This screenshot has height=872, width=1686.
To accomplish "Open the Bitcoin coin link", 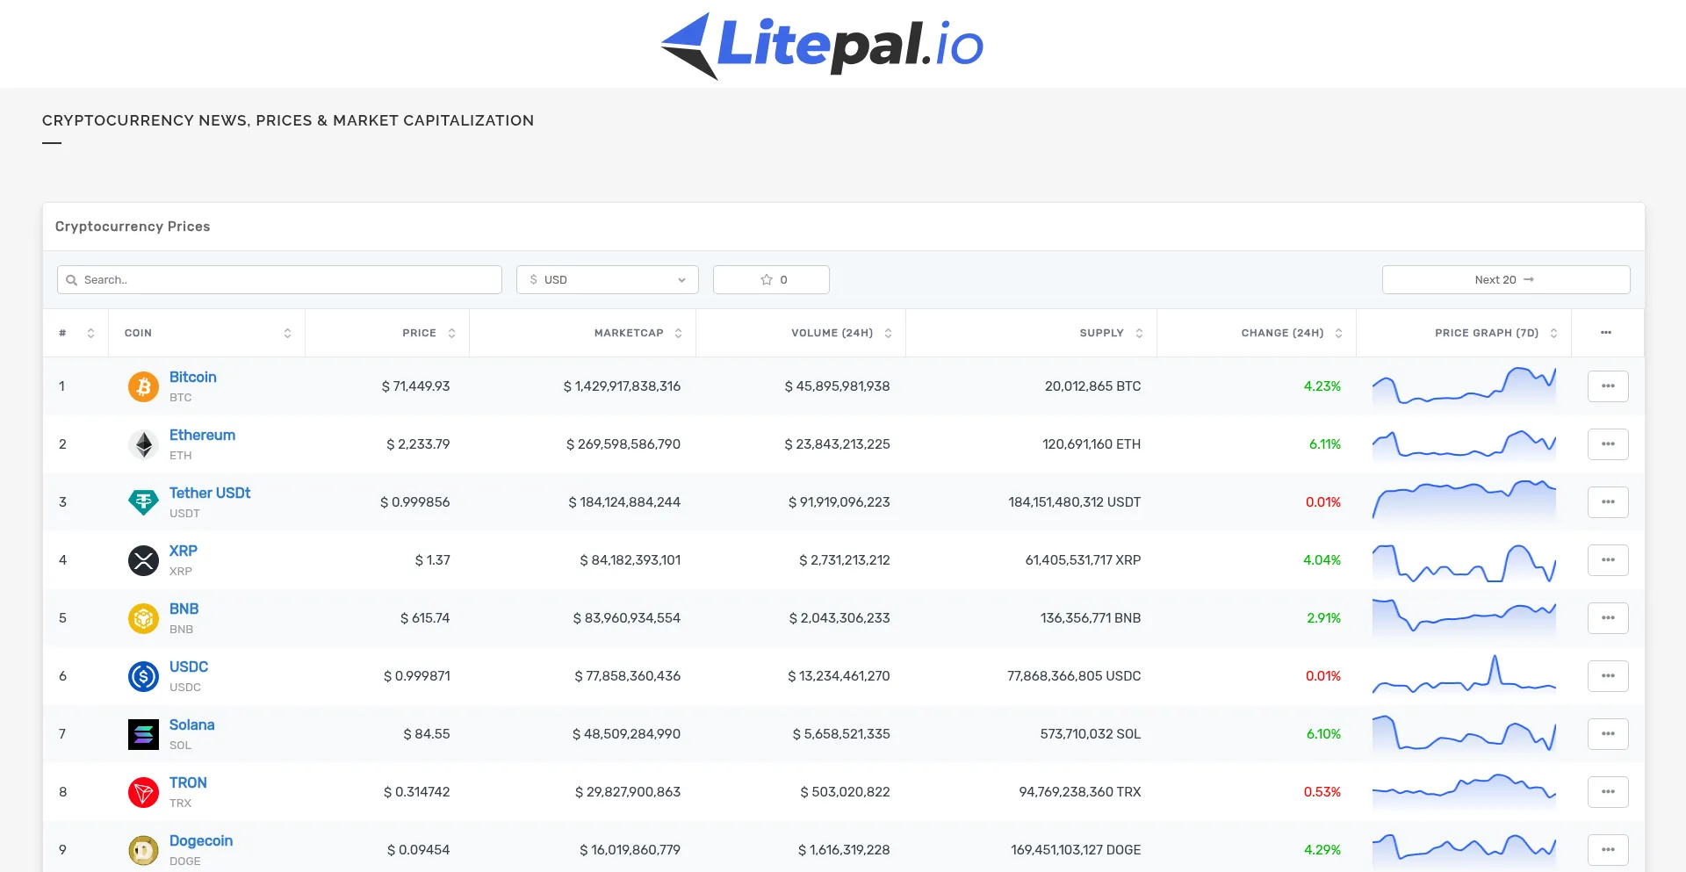I will tap(193, 377).
